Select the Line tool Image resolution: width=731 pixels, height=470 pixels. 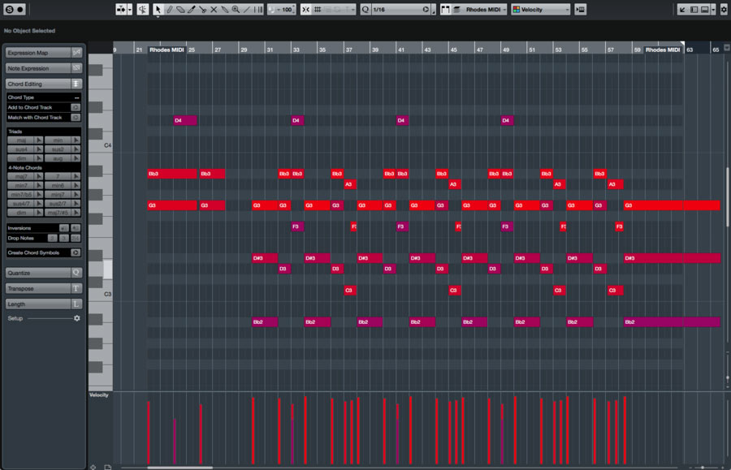247,9
